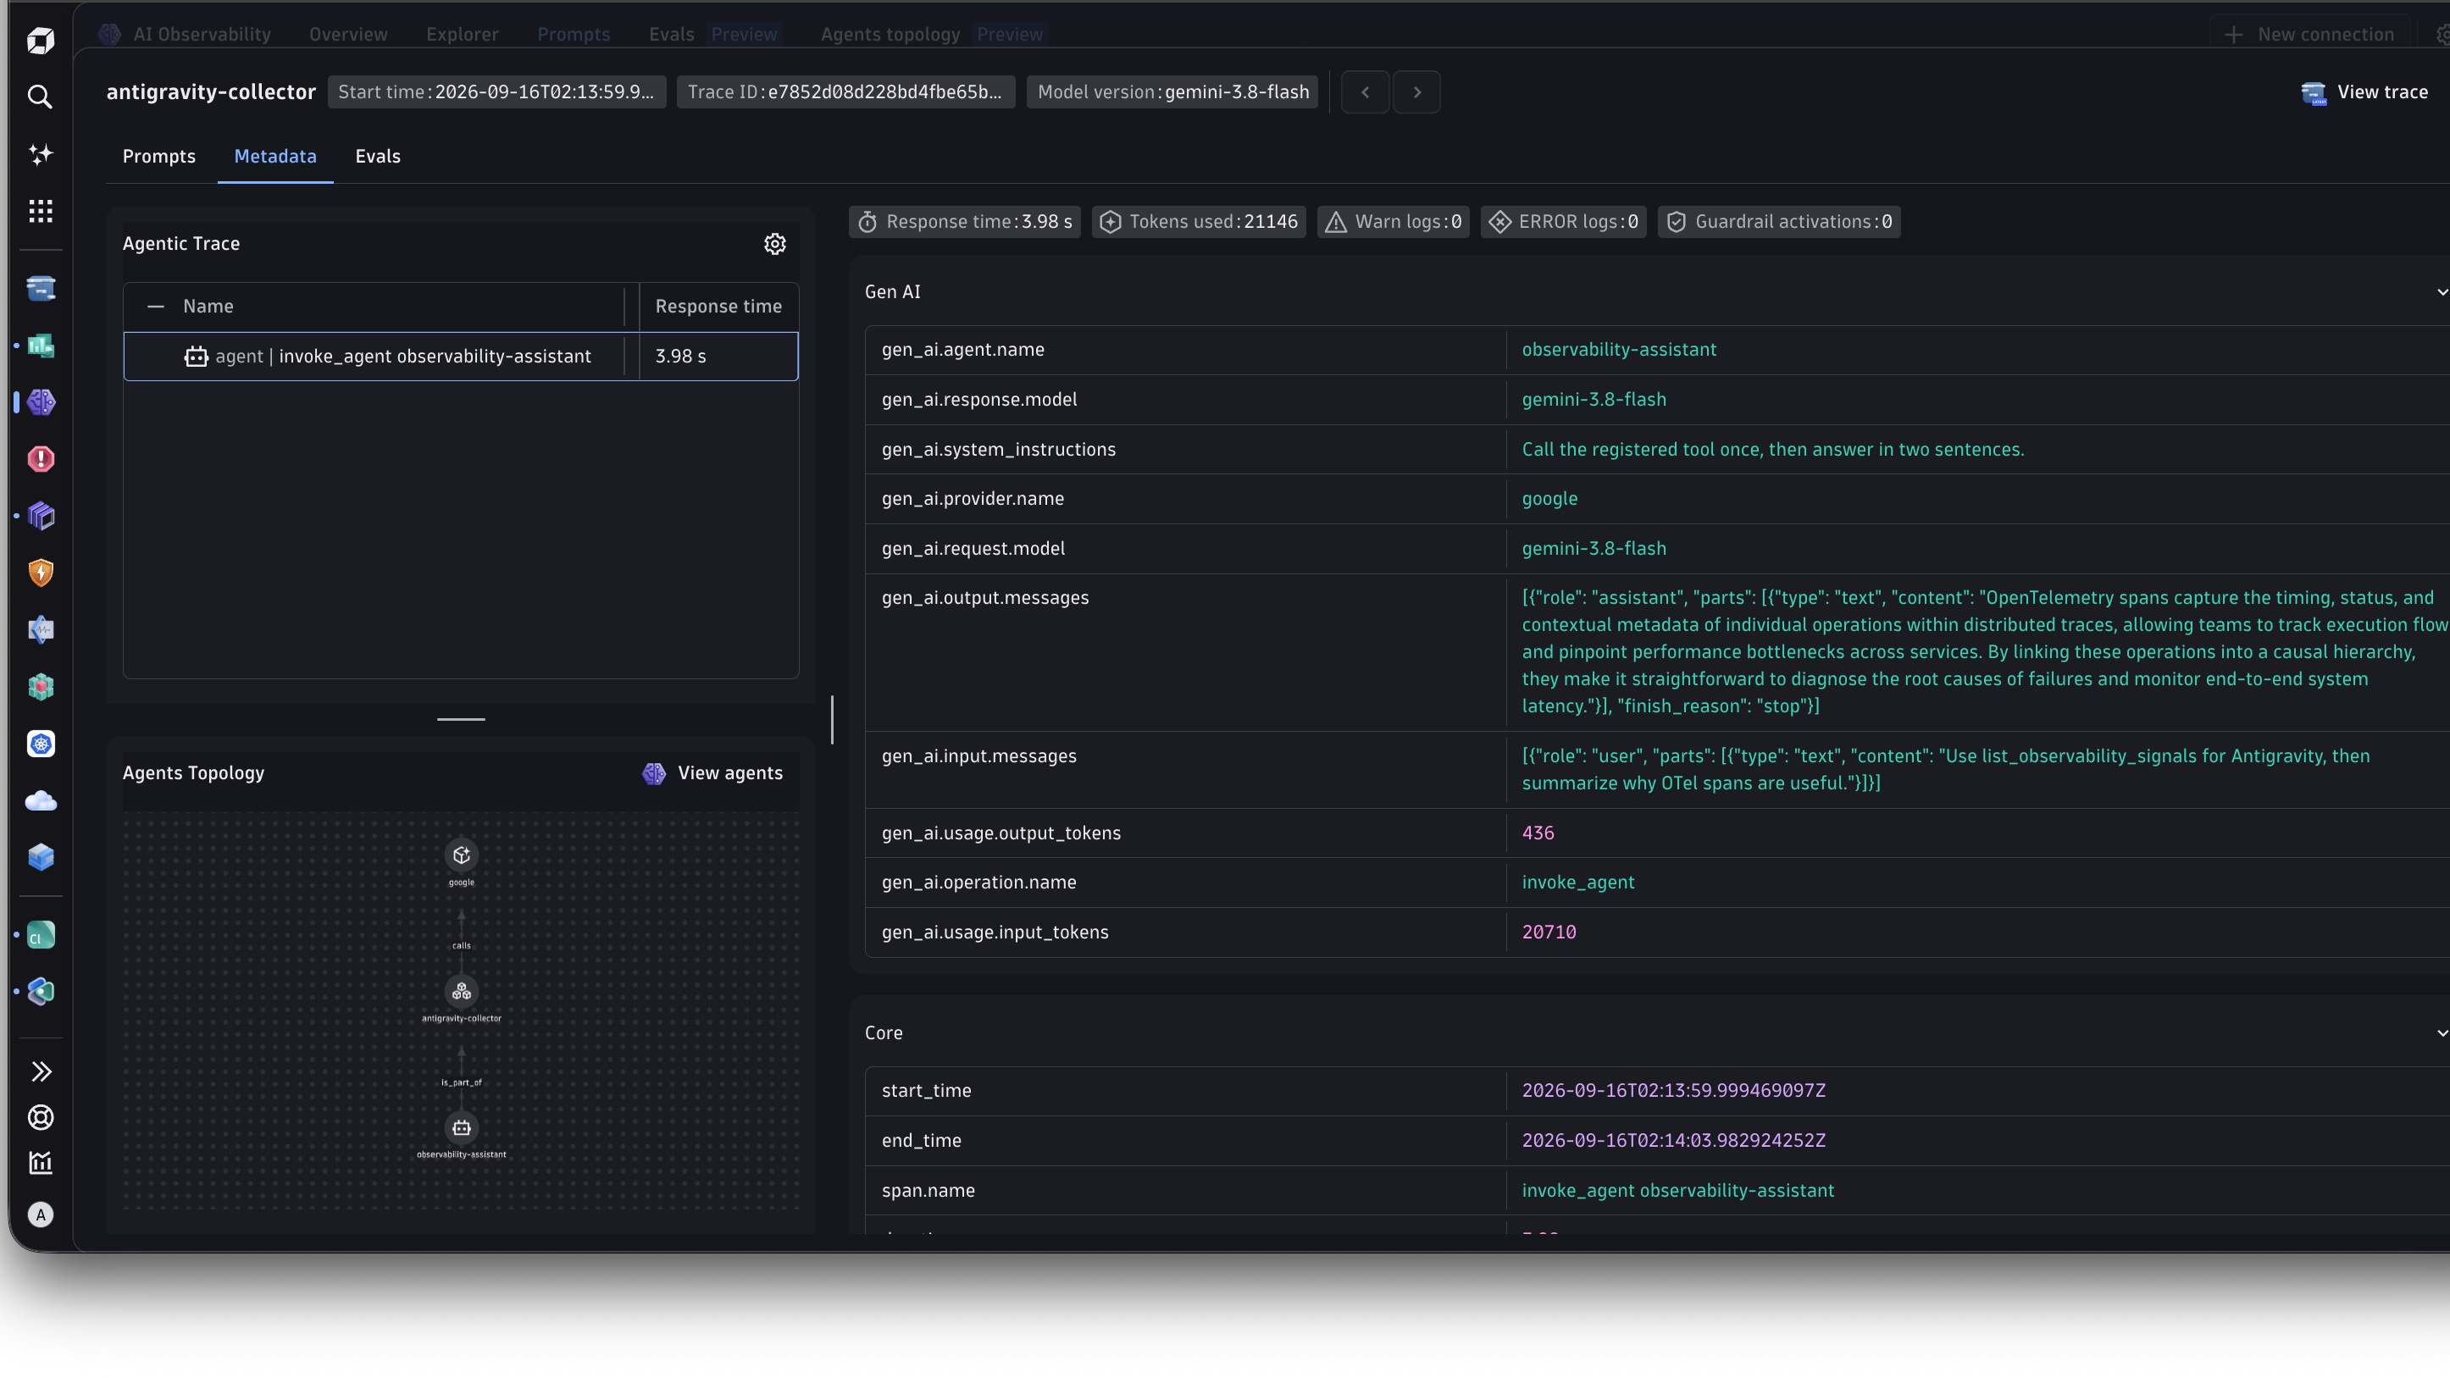Open user avatar 'A' in sidebar
Screen dimensions: 2450x1378
40,1215
